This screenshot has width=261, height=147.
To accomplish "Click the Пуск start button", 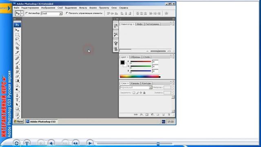I will tap(18, 122).
